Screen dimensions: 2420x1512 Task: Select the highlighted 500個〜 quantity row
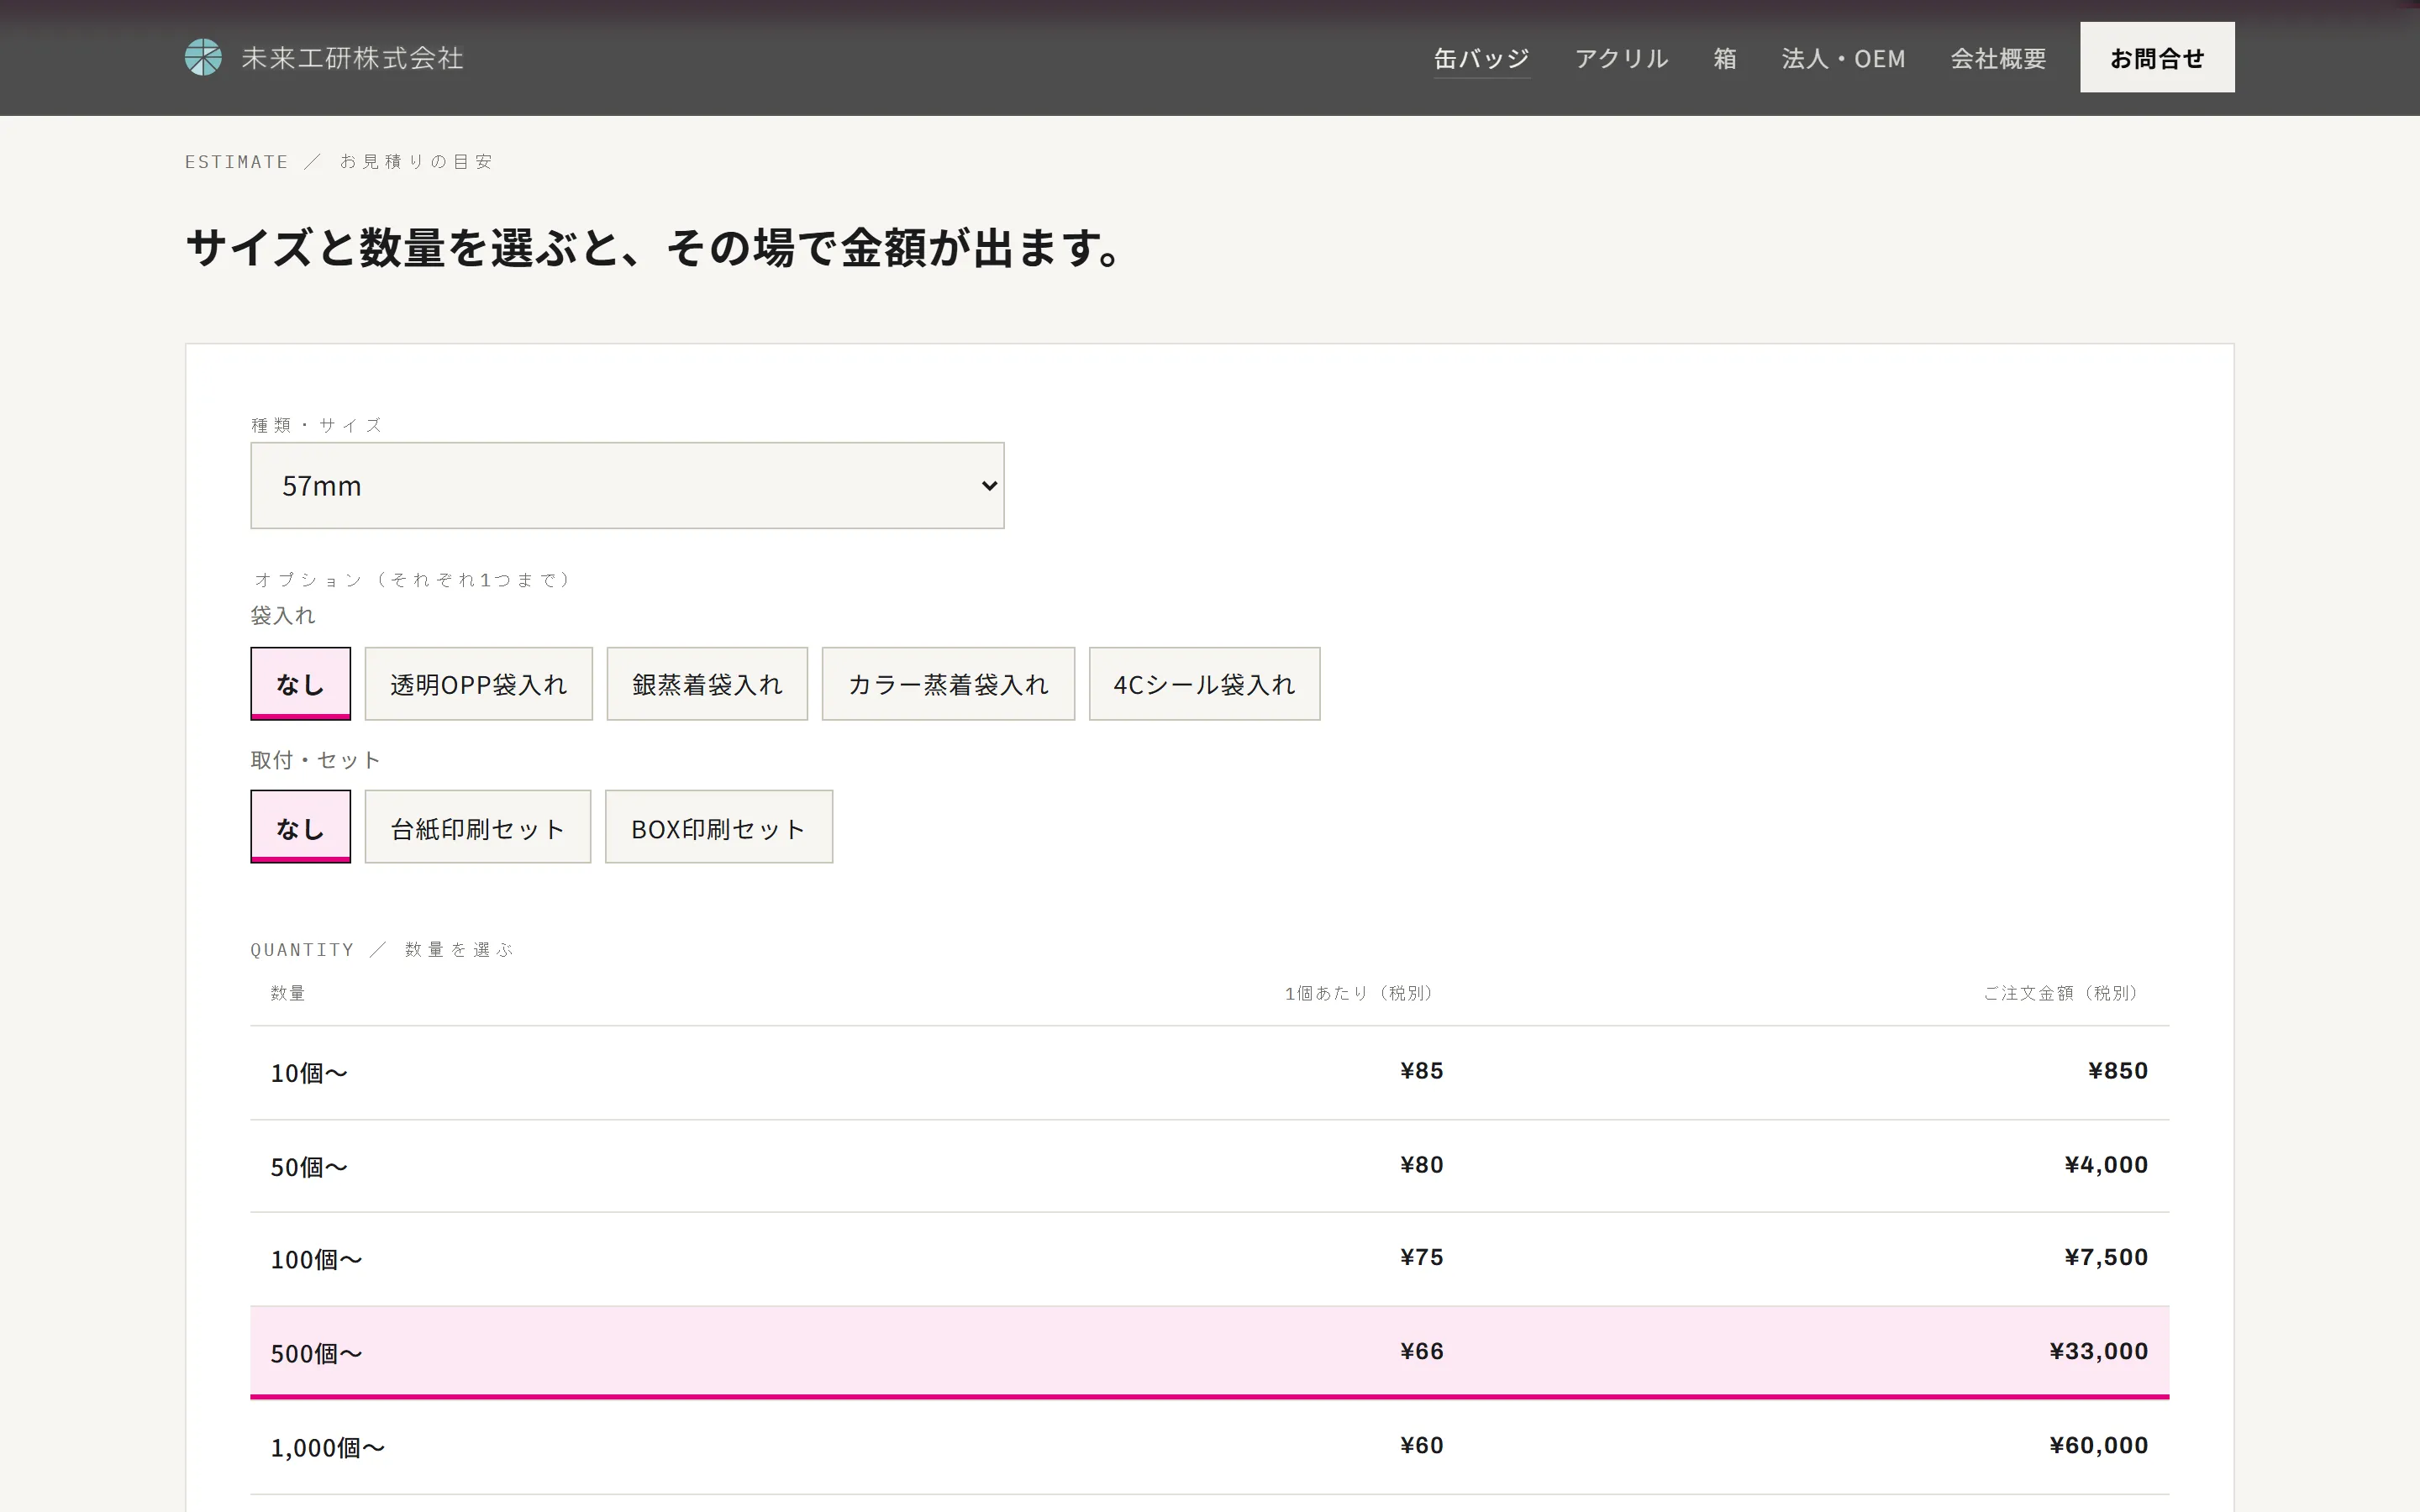1209,1353
